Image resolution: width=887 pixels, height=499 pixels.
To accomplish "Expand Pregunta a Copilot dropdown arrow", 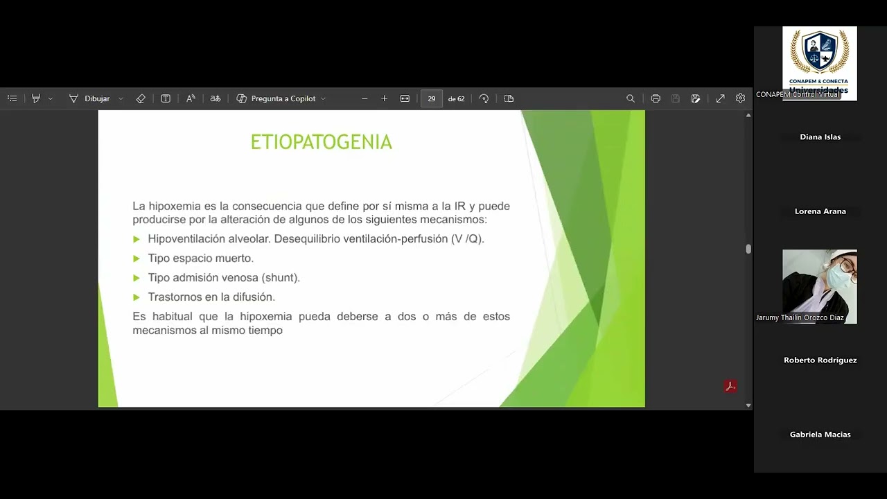I will click(x=323, y=98).
